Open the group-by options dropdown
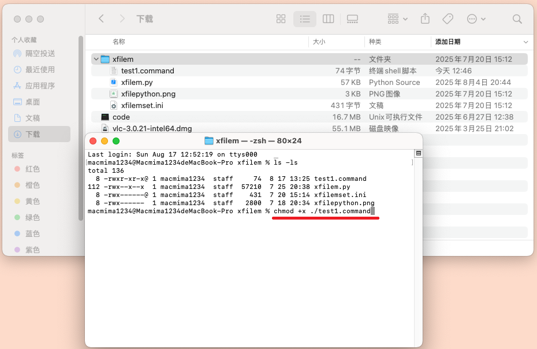Image resolution: width=537 pixels, height=349 pixels. click(398, 19)
